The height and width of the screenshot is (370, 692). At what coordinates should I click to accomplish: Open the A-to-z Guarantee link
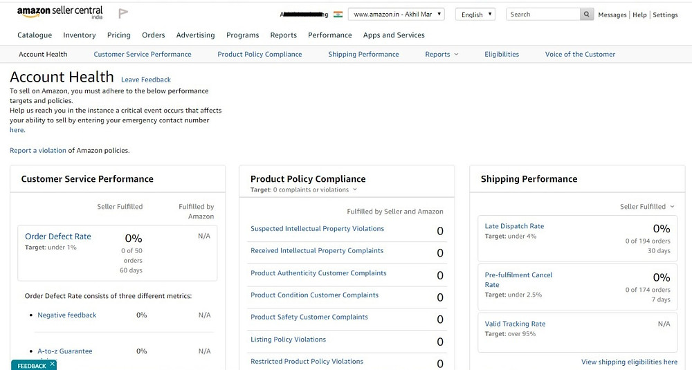coord(65,351)
